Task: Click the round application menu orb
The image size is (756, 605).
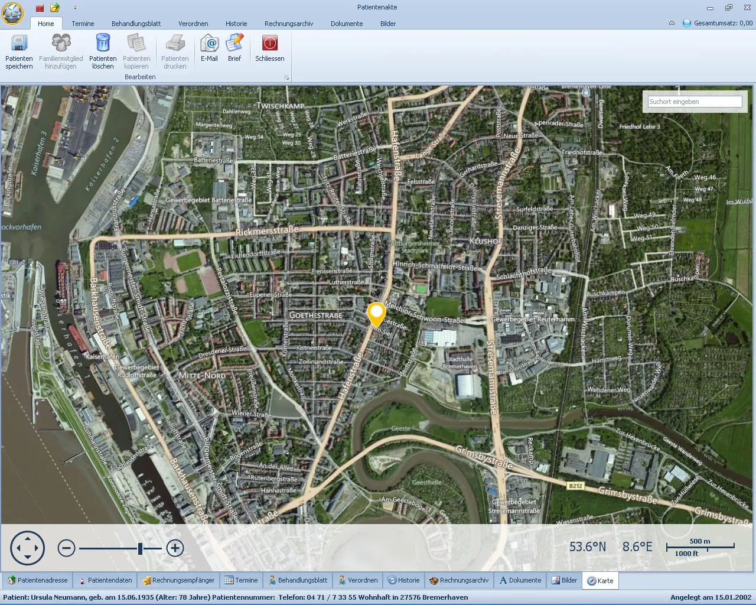Action: [x=13, y=13]
